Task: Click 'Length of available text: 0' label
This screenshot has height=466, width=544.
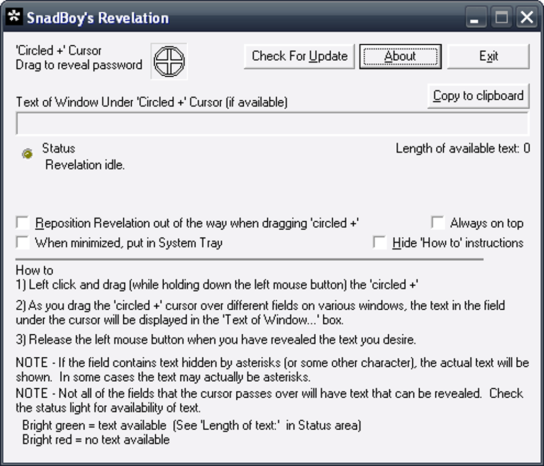Action: tap(463, 148)
